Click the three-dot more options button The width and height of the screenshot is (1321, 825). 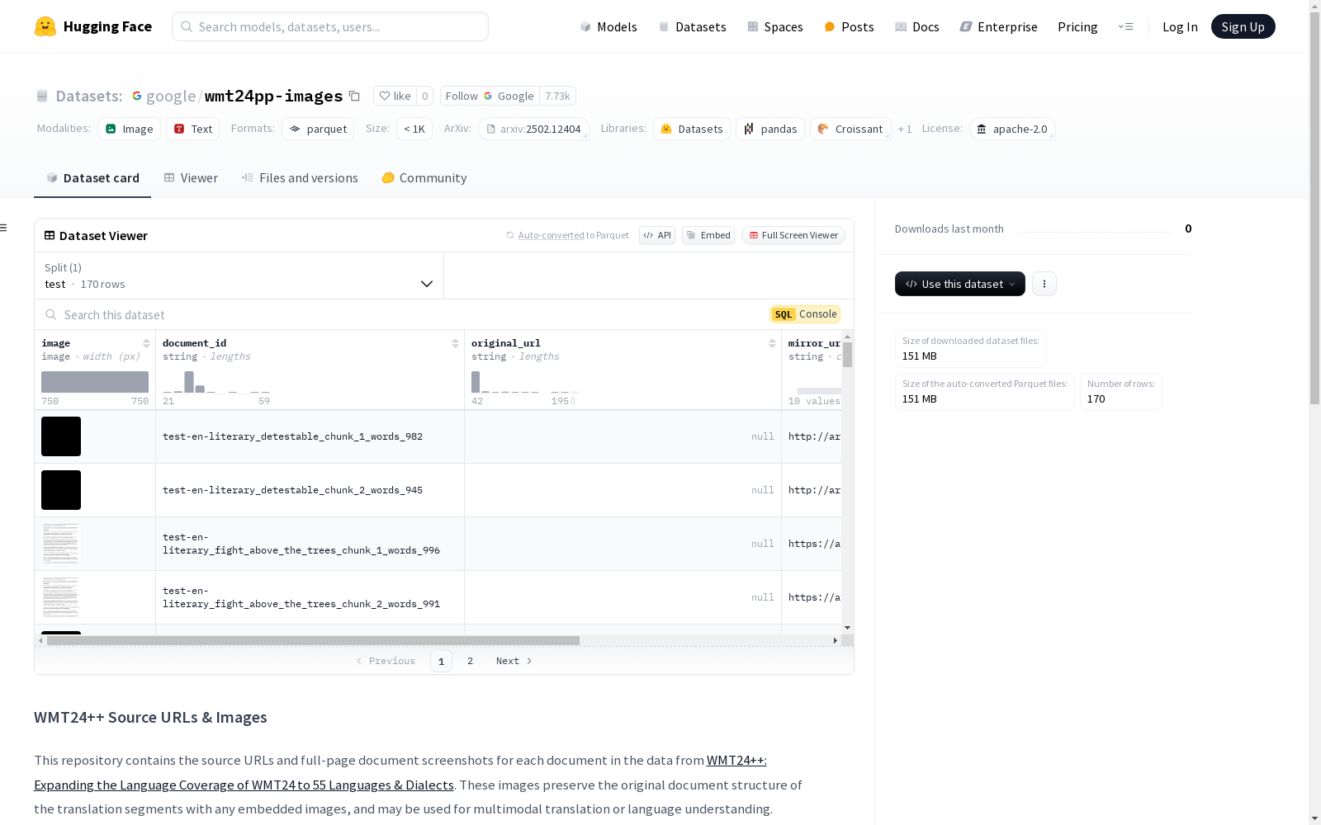(x=1044, y=284)
